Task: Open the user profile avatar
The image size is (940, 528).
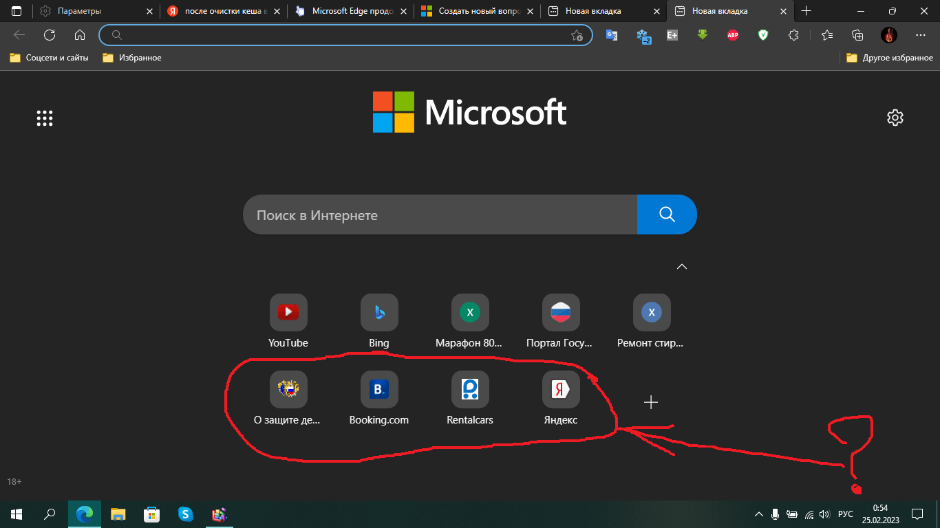Action: click(889, 35)
